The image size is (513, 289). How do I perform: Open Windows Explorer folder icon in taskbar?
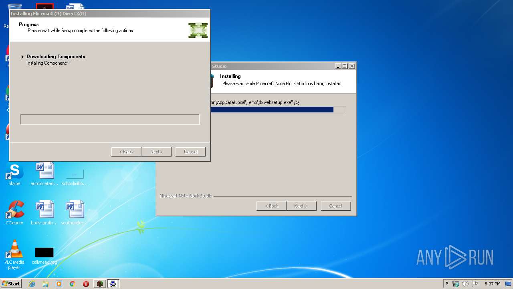point(45,284)
